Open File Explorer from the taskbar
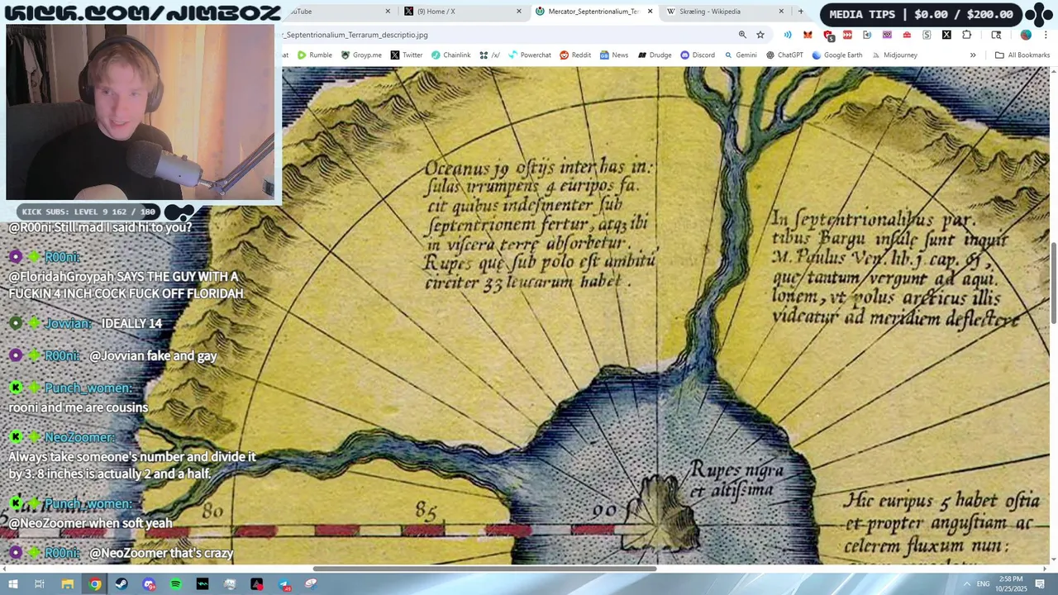This screenshot has width=1058, height=595. coord(67,584)
